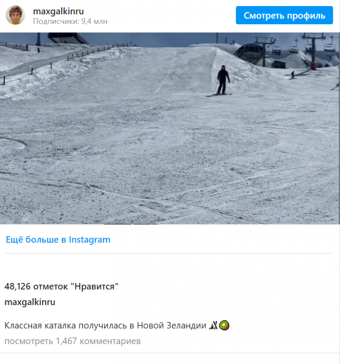Click the distant small skier near the lift
Image resolution: width=340 pixels, height=364 pixels.
coord(293,75)
